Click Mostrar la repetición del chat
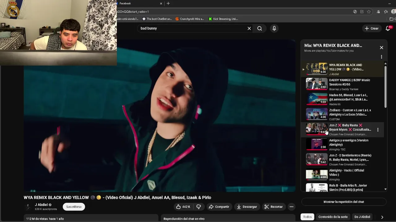The height and width of the screenshot is (222, 396). (x=344, y=202)
